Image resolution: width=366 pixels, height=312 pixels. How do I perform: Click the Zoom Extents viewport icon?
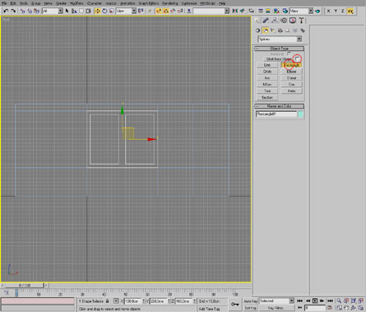click(354, 301)
